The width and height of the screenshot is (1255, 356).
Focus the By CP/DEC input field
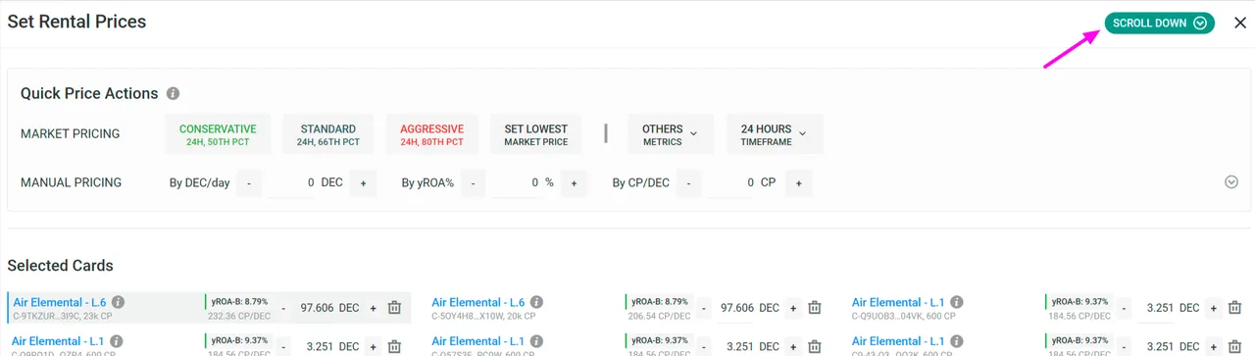(730, 183)
